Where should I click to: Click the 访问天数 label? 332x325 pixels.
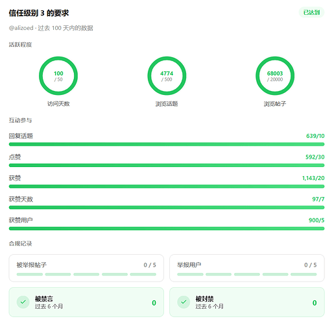58,104
